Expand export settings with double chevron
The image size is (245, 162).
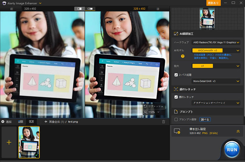(238, 131)
